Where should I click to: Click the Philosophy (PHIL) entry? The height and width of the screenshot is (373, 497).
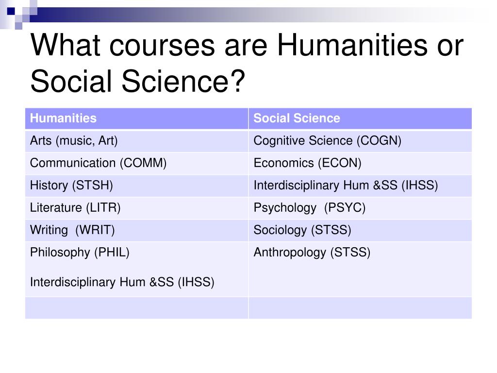click(80, 253)
